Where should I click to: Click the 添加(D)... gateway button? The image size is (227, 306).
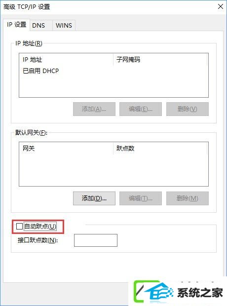click(94, 198)
